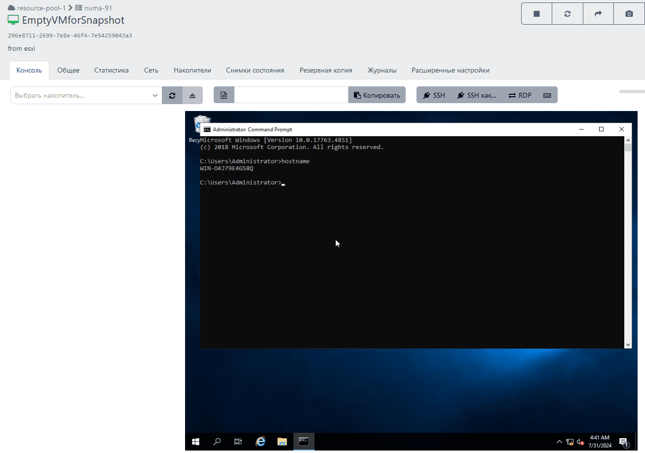Image resolution: width=645 pixels, height=453 pixels.
Task: Click the VM restart icon in header
Action: 568,14
